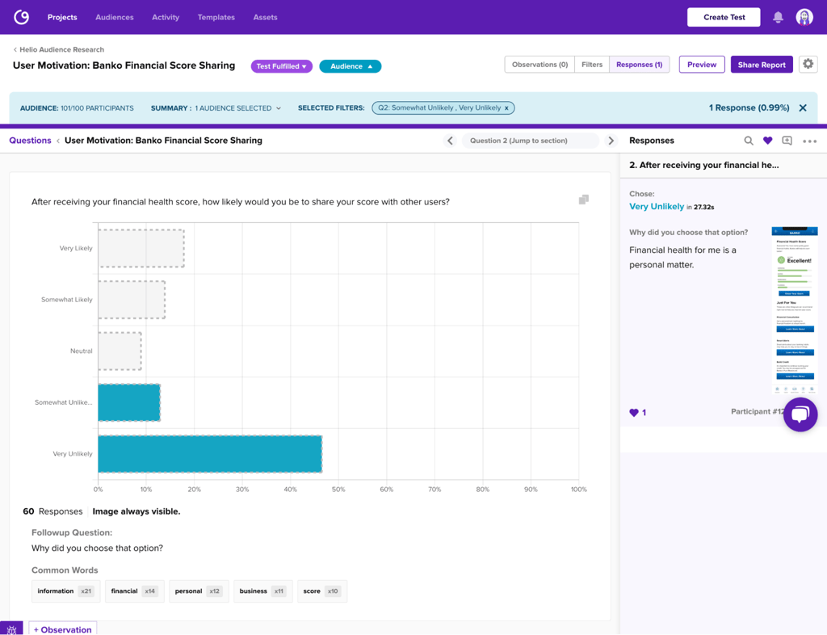The image size is (827, 635).
Task: Open the Responses more options menu
Action: point(809,141)
